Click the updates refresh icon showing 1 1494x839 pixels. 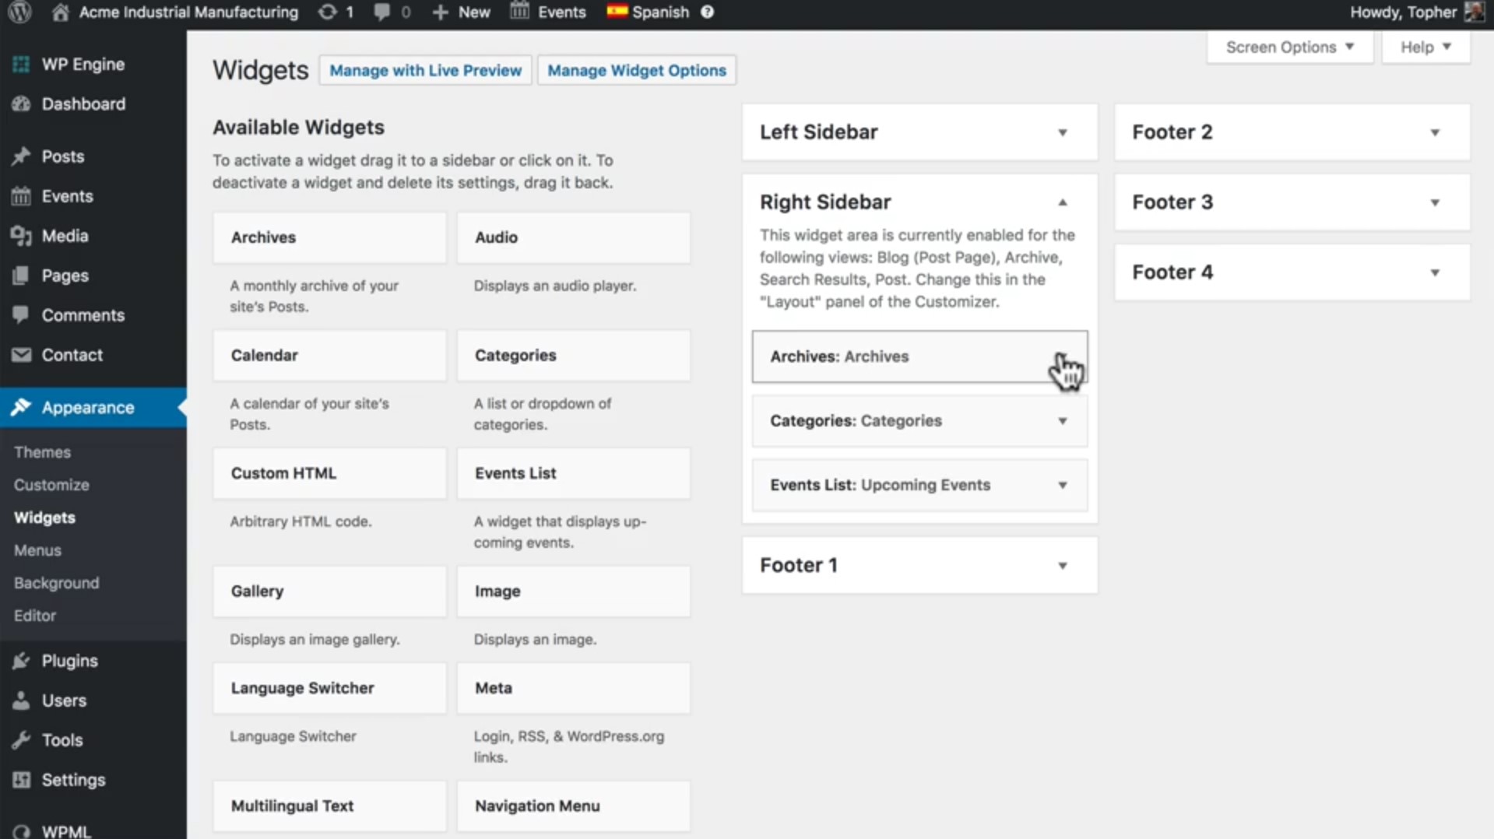point(328,12)
